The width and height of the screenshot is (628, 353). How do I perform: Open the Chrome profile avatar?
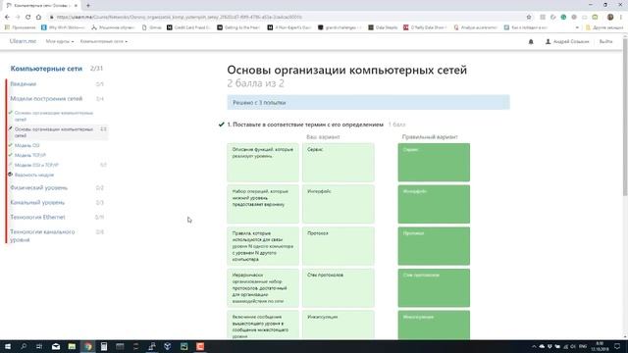tap(610, 17)
